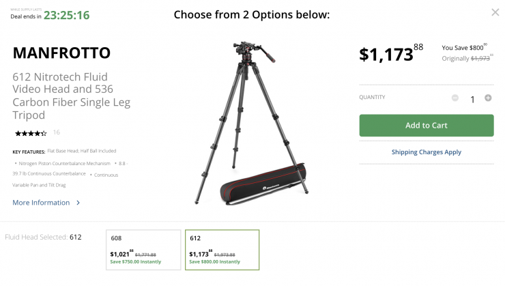Click the 612 Nitrotech product title
This screenshot has width=505, height=286.
(72, 96)
